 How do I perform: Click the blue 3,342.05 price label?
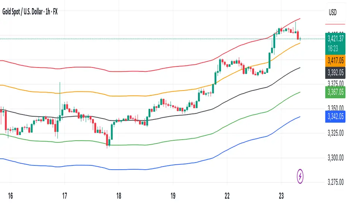(x=335, y=116)
